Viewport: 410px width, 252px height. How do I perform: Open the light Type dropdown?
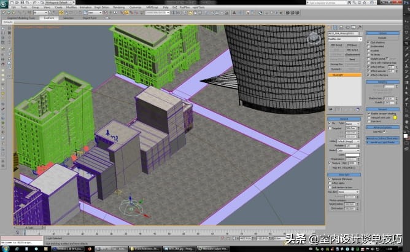[x=352, y=123]
